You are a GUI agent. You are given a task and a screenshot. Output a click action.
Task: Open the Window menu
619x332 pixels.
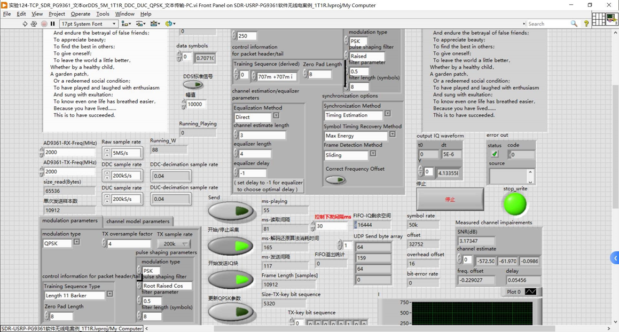click(x=125, y=14)
